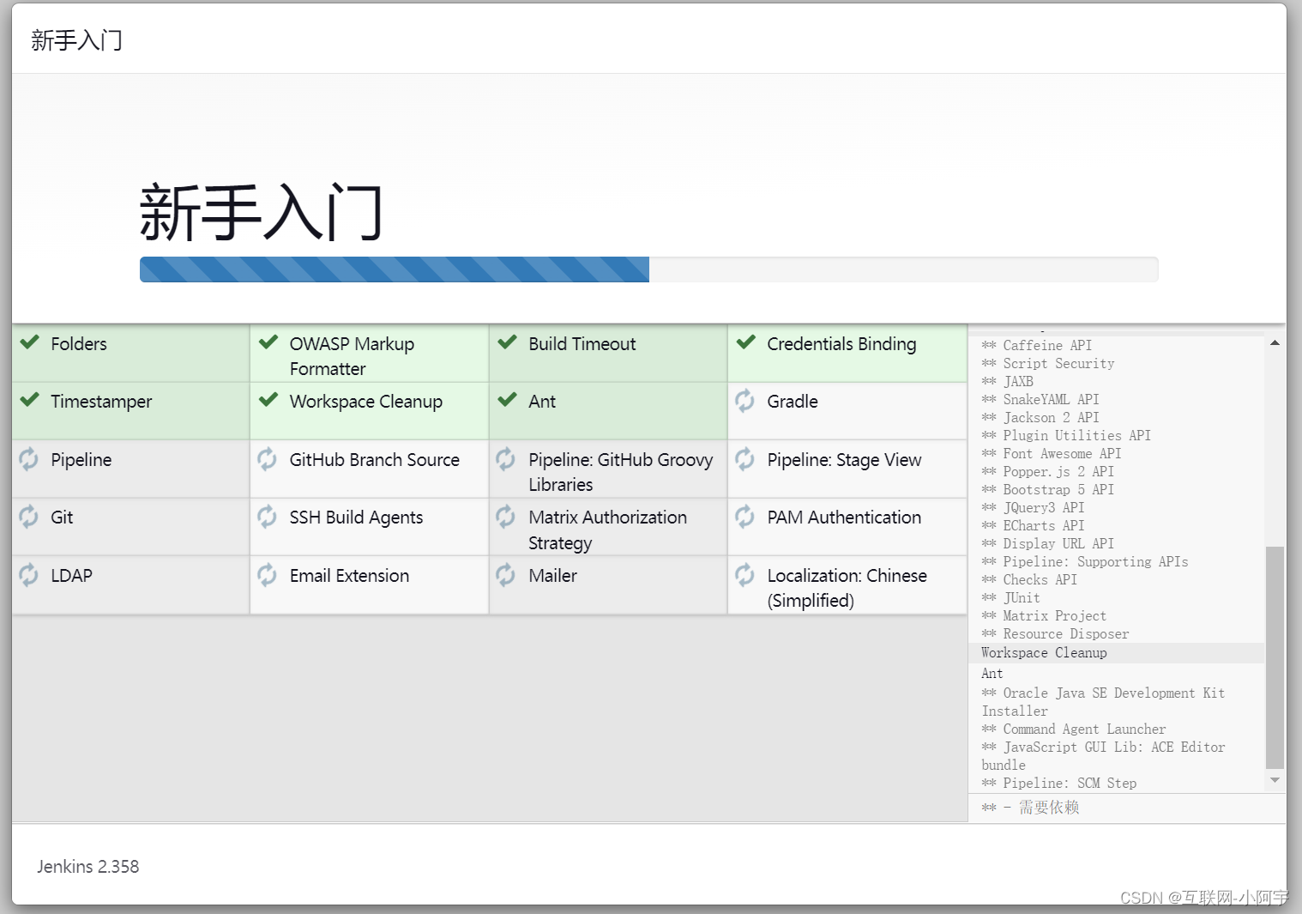The height and width of the screenshot is (914, 1302).
Task: Click the small 新手入门 dialog title
Action: [x=76, y=40]
